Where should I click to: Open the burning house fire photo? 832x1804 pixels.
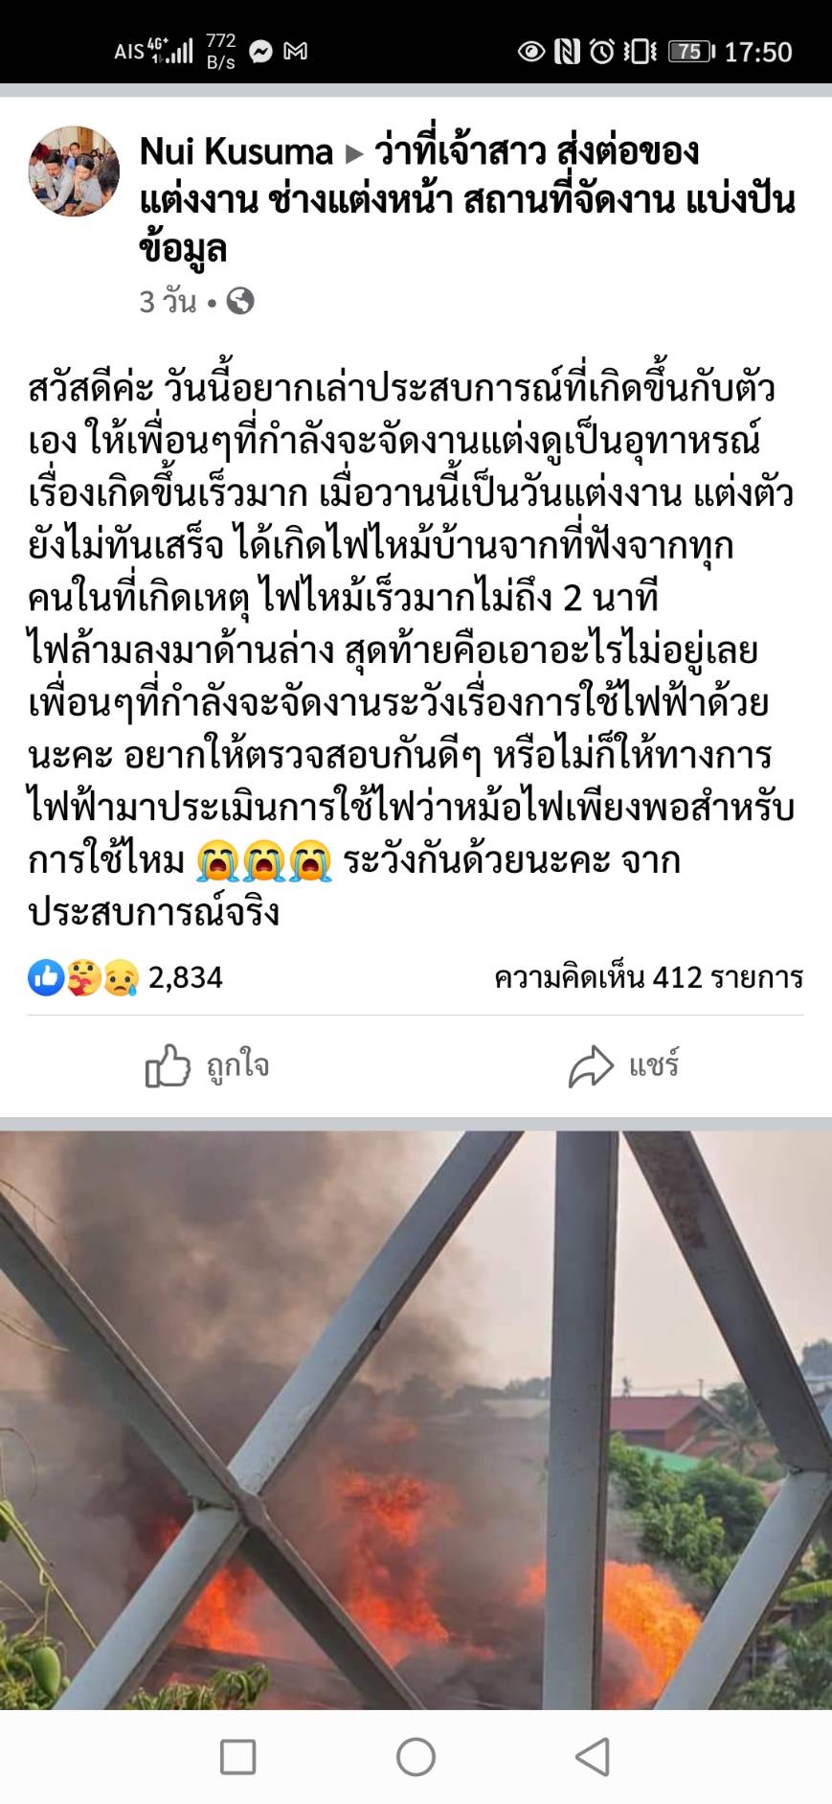point(416,1420)
